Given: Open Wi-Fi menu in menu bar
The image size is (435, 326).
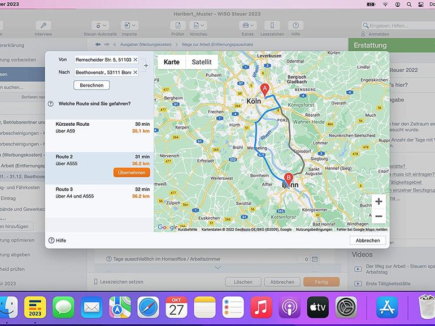Looking at the screenshot, I should click(385, 4).
